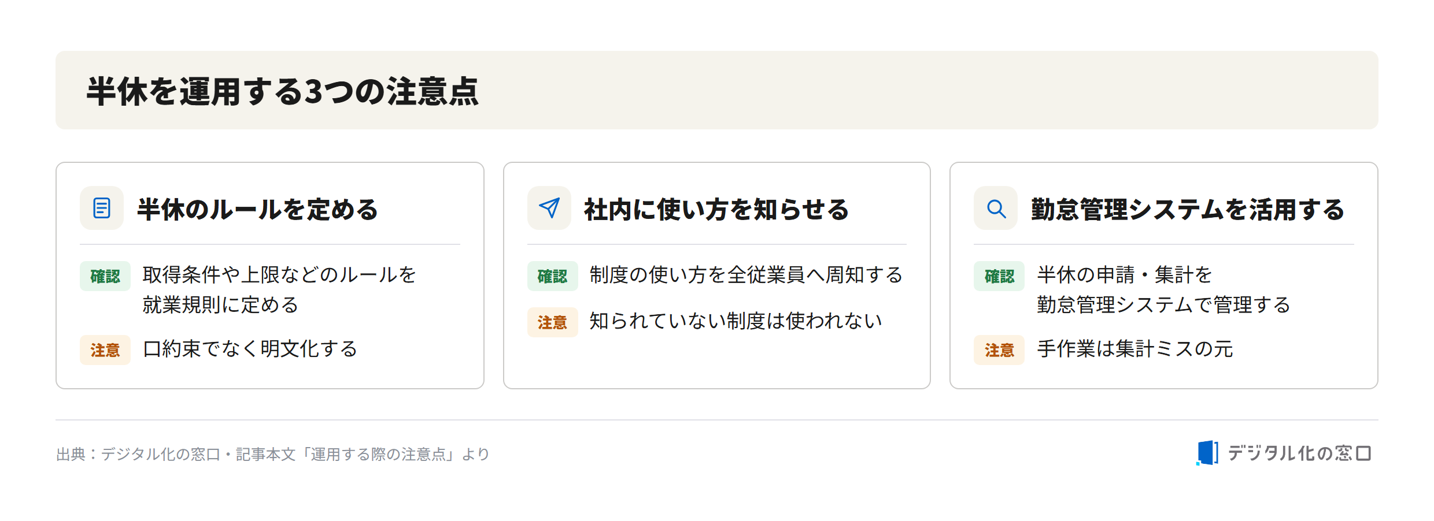Click the blue デジタル化の窓口 logo icon
Image resolution: width=1434 pixels, height=521 pixels.
(x=1207, y=453)
